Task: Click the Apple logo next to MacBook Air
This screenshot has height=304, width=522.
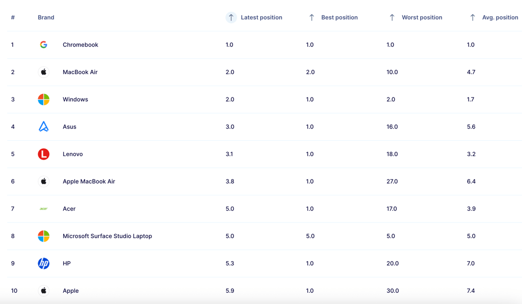Action: pyautogui.click(x=44, y=72)
